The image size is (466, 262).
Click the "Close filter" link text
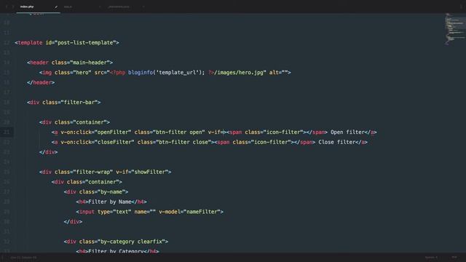point(337,143)
